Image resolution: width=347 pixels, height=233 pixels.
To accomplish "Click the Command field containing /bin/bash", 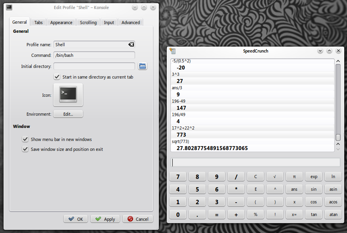I will (x=94, y=55).
